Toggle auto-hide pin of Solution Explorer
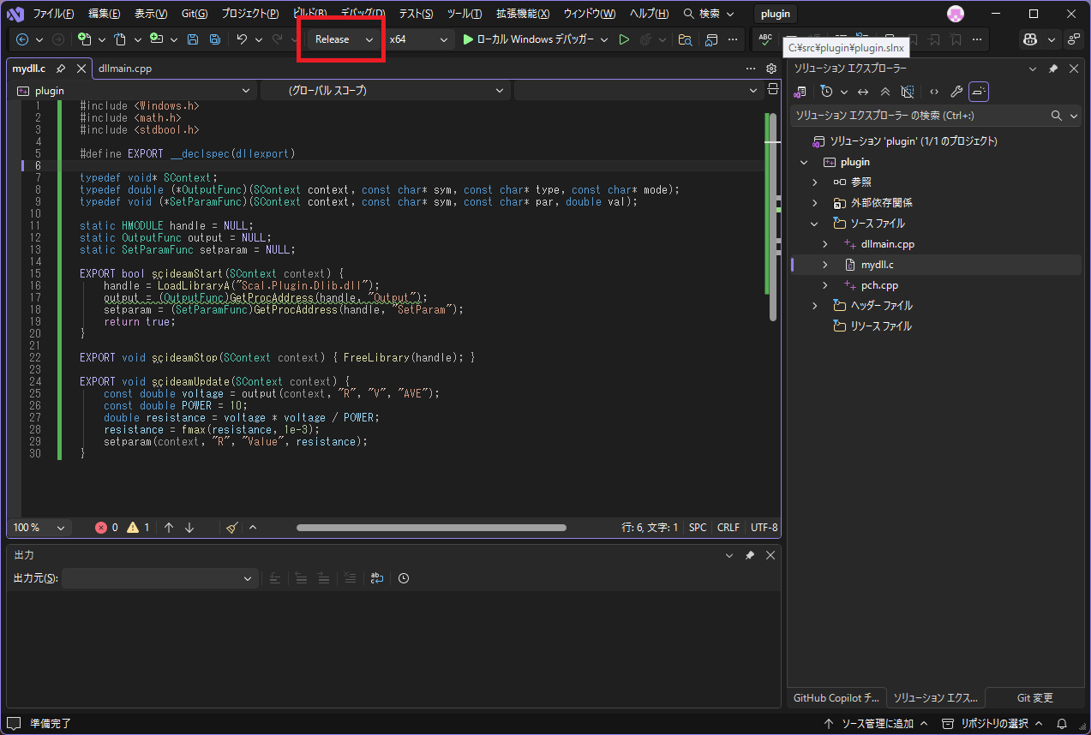The width and height of the screenshot is (1091, 735). pos(1053,69)
